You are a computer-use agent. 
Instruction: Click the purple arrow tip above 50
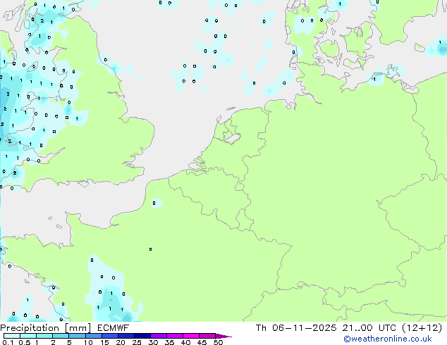tap(223, 336)
